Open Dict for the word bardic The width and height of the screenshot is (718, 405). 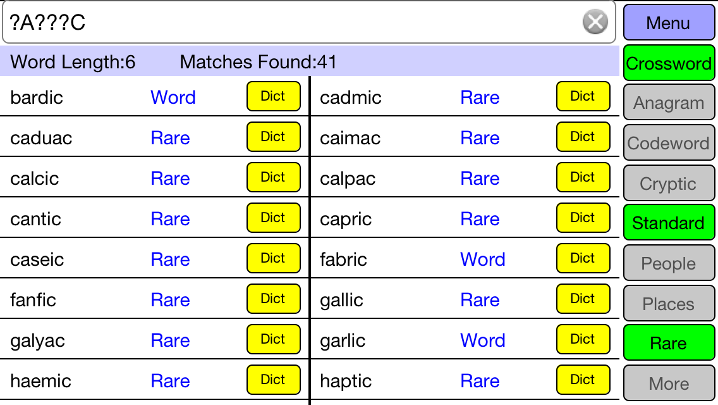273,96
